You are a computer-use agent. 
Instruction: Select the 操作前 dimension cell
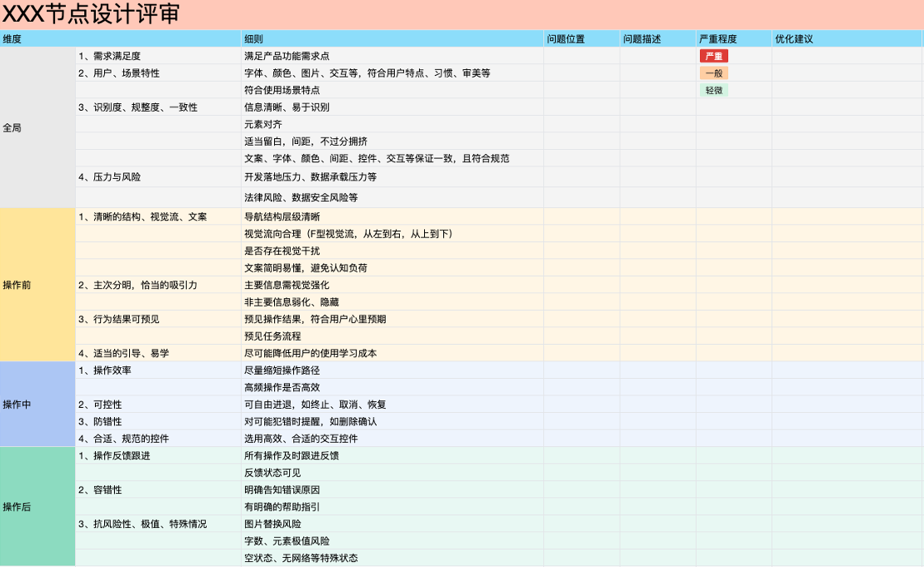pos(37,285)
